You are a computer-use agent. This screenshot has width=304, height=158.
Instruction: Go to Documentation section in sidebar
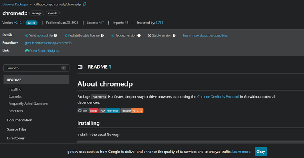19,120
